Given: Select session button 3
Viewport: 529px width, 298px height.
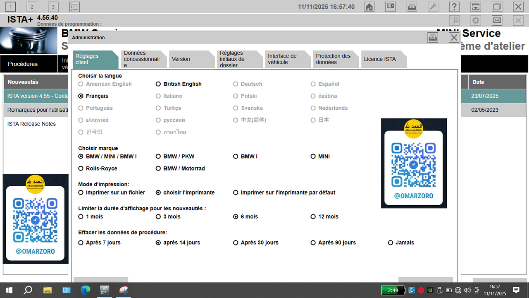Looking at the screenshot, I should click(x=53, y=7).
